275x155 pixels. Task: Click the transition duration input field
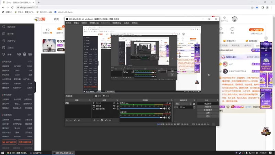coord(186,107)
